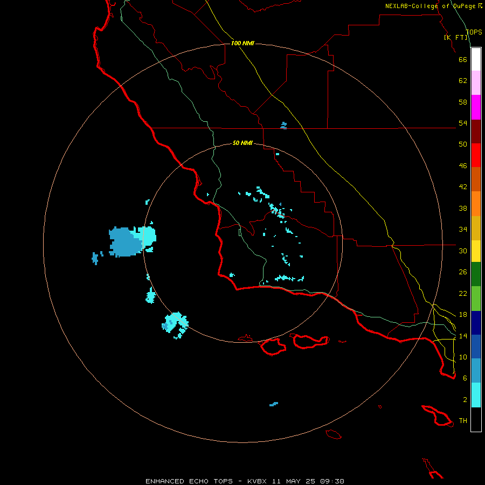Viewport: 485px width, 485px height.
Task: Click the 18 legend value
Action: (463, 315)
